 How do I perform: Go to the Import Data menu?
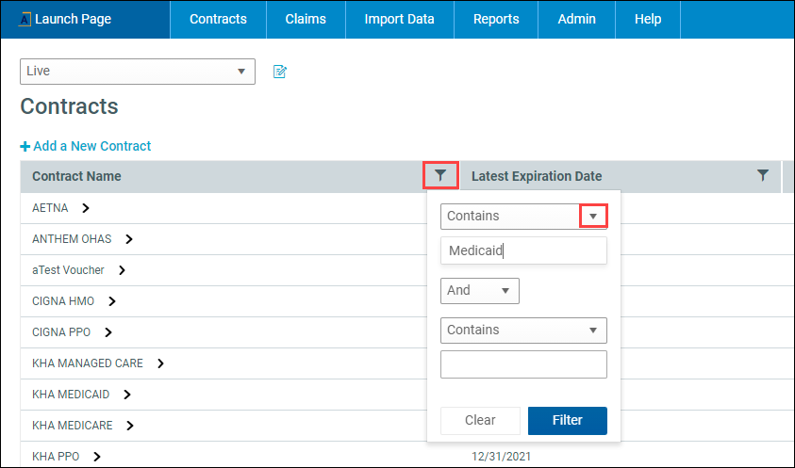click(x=400, y=19)
